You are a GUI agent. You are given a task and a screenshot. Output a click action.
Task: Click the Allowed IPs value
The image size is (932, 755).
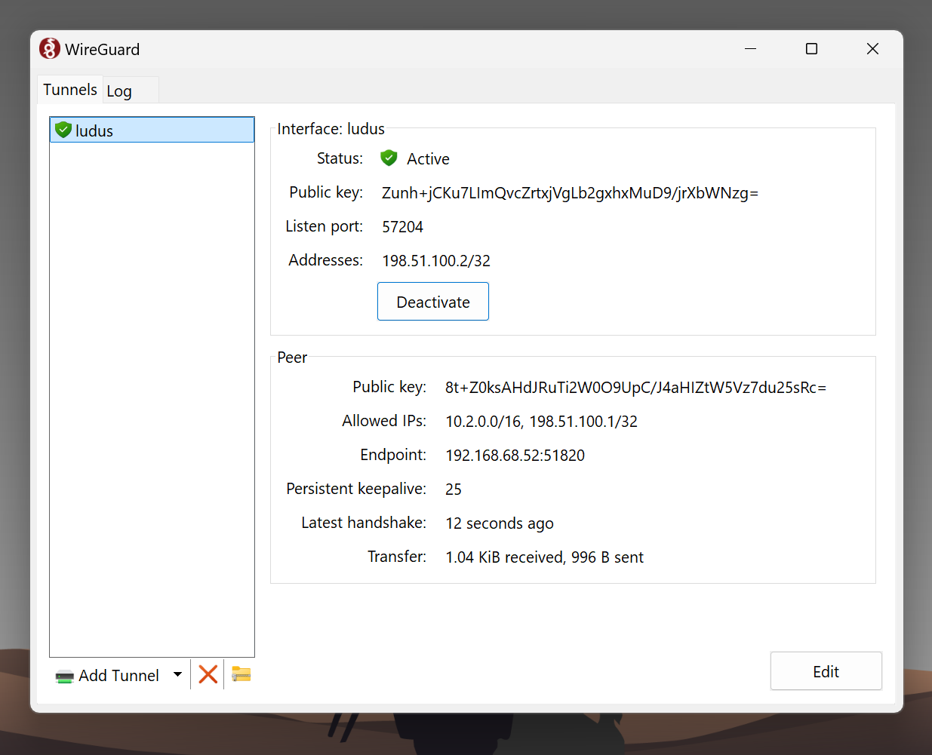(x=541, y=422)
